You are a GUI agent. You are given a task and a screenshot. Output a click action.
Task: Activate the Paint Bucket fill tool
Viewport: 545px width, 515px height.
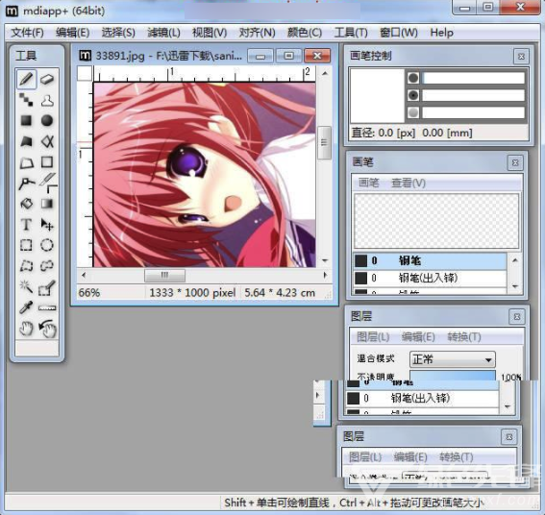point(26,204)
